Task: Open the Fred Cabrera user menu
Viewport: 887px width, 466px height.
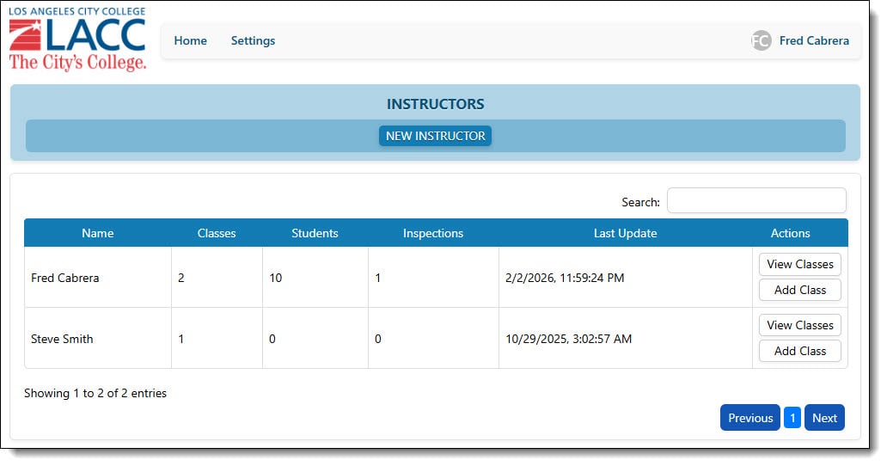Action: 813,40
